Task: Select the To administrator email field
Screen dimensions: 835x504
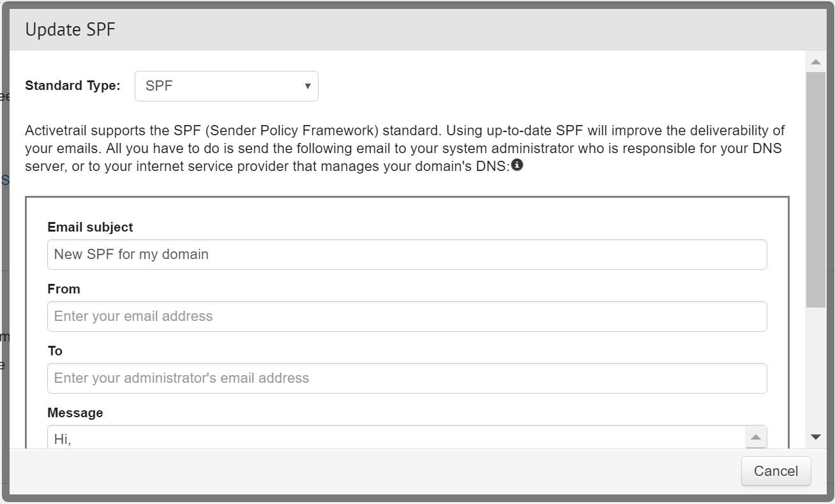Action: tap(407, 378)
